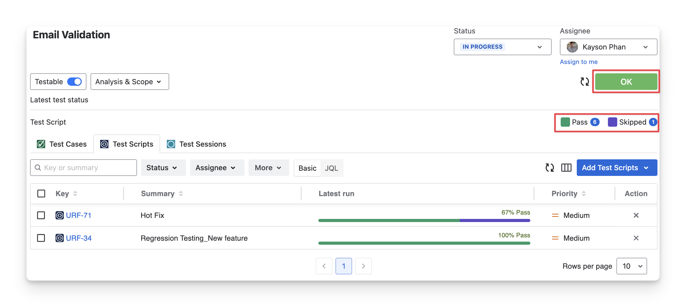
Task: Click the Assign to me link
Action: click(x=578, y=62)
